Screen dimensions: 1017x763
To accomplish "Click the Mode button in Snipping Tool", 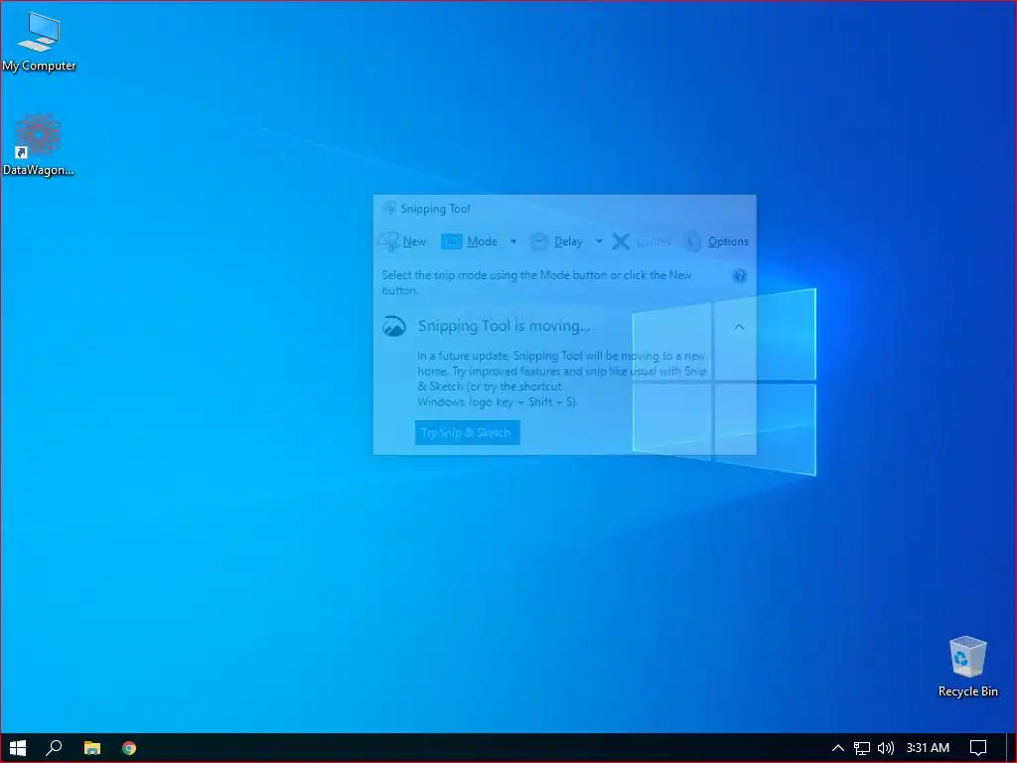I will (x=470, y=241).
